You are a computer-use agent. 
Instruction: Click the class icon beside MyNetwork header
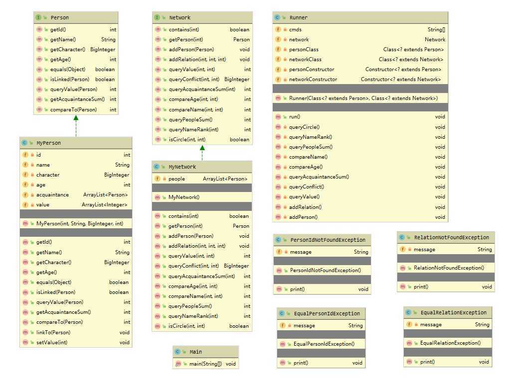(157, 167)
